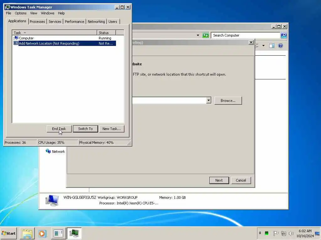The height and width of the screenshot is (240, 321).
Task: Open the Networking tab
Action: pyautogui.click(x=96, y=22)
